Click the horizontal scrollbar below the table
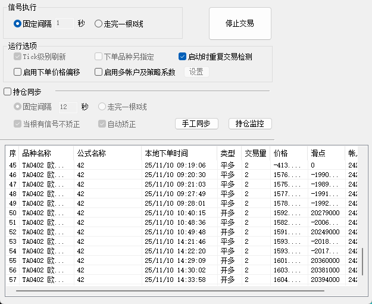This screenshot has width=372, height=304. click(x=170, y=291)
